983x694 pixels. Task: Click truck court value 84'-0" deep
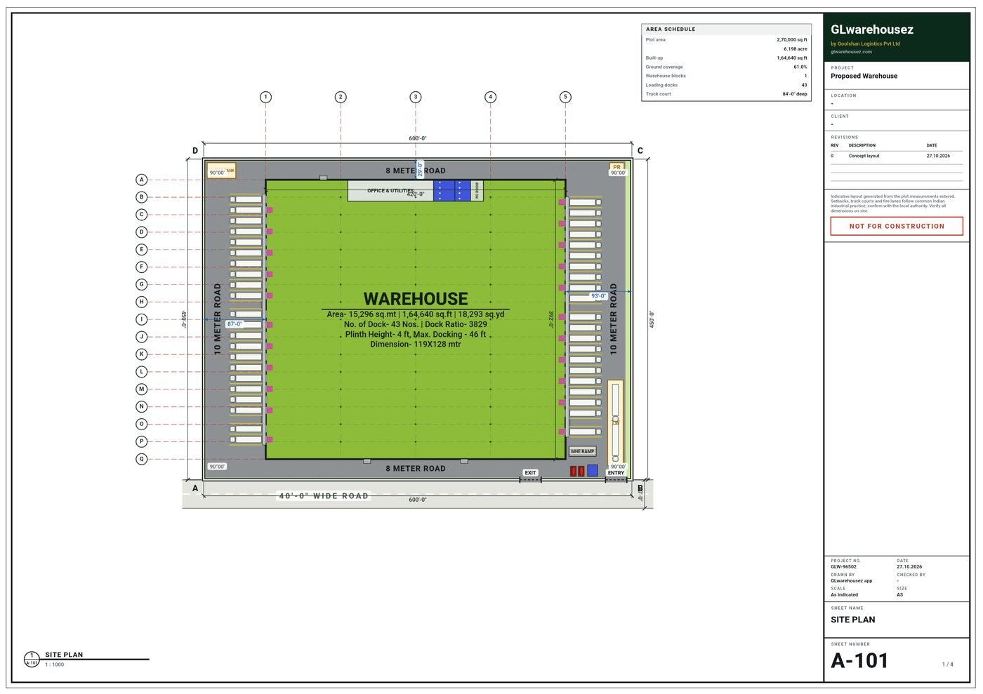(x=795, y=94)
